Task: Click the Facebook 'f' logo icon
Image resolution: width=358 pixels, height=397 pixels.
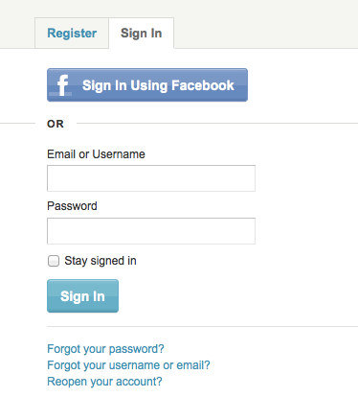Action: pyautogui.click(x=62, y=85)
